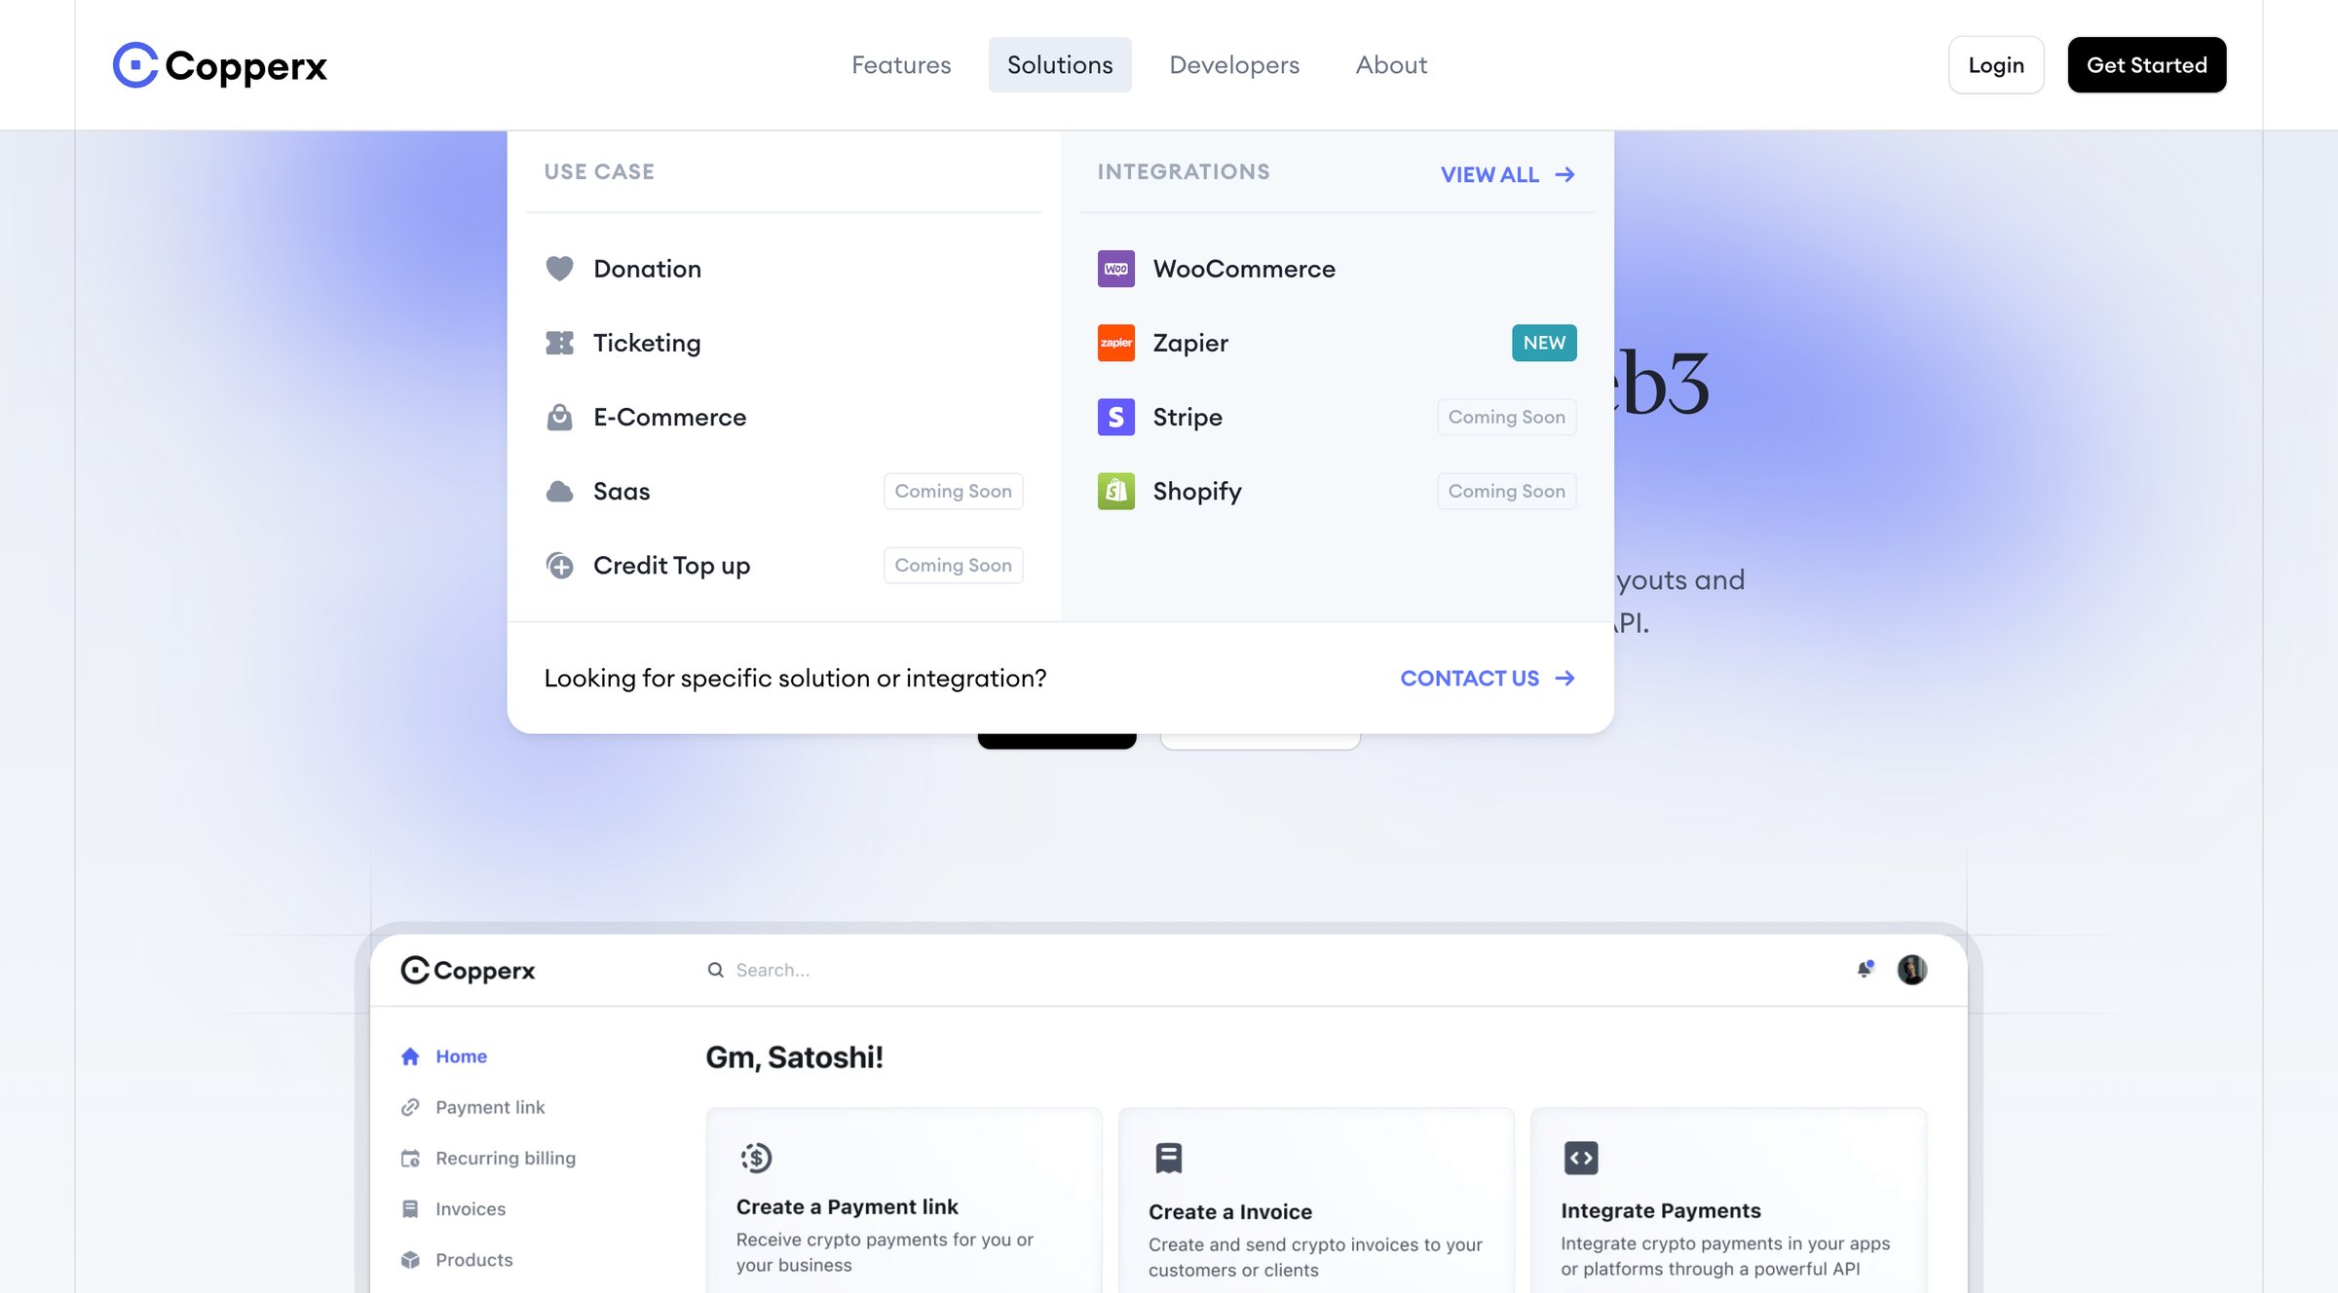
Task: Open the Developers menu
Action: coord(1234,65)
